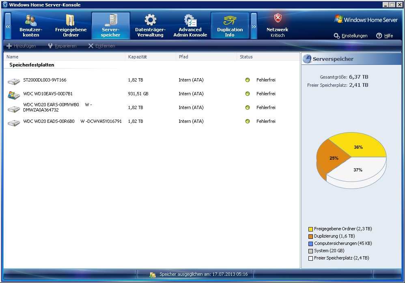The image size is (405, 283).
Task: Click the ST2000DL003 green status indicator
Action: [x=248, y=80]
